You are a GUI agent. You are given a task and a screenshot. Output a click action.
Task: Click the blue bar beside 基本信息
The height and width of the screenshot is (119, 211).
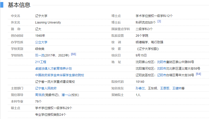[2, 5]
